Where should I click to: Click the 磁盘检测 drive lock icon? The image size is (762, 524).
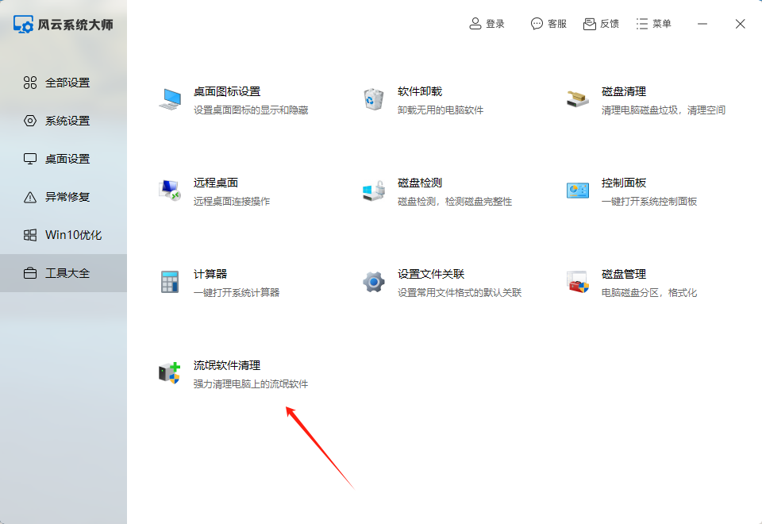(x=374, y=190)
